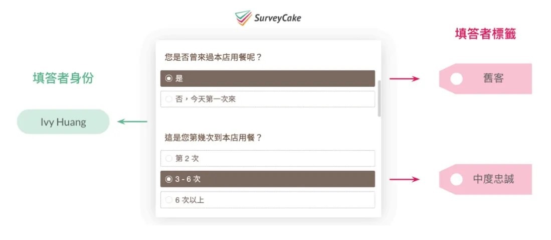
Task: Click the Ivy Huang identity pill
Action: point(63,122)
